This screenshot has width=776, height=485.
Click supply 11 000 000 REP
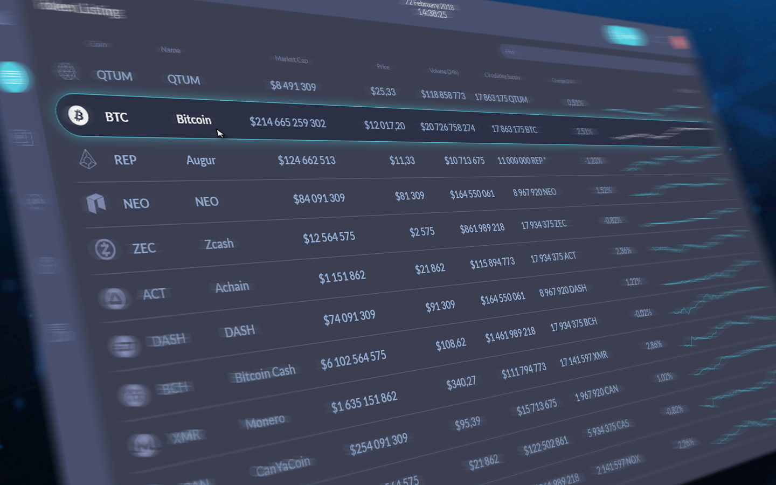[x=521, y=160]
